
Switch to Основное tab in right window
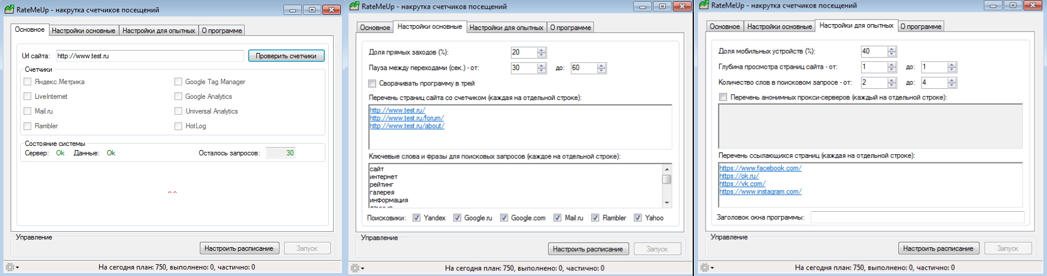pos(725,26)
